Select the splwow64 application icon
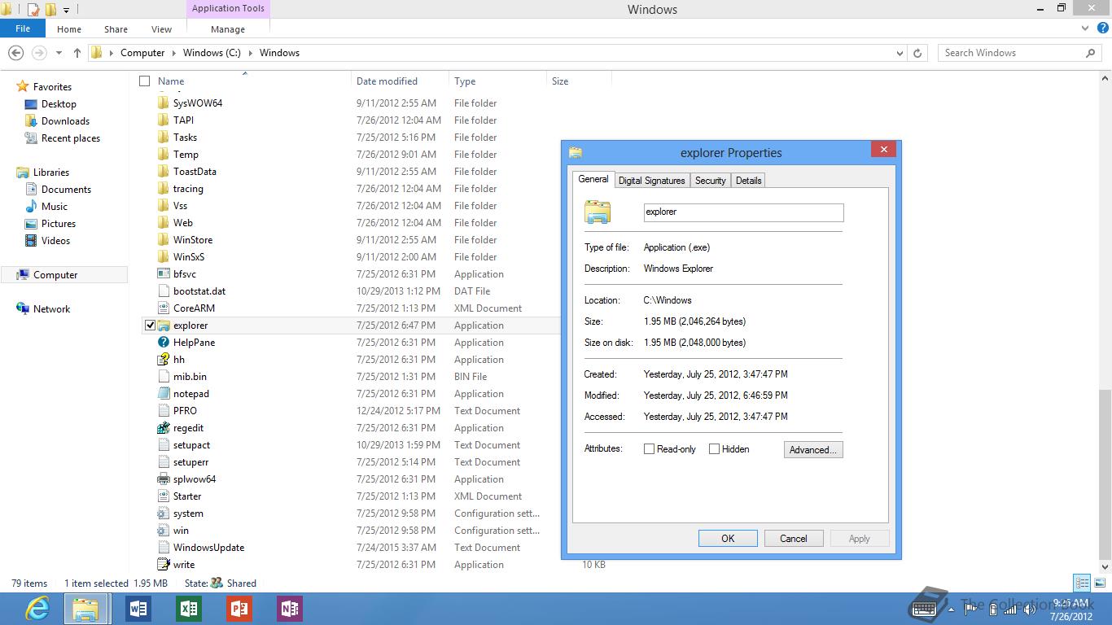The height and width of the screenshot is (625, 1112). 164,479
